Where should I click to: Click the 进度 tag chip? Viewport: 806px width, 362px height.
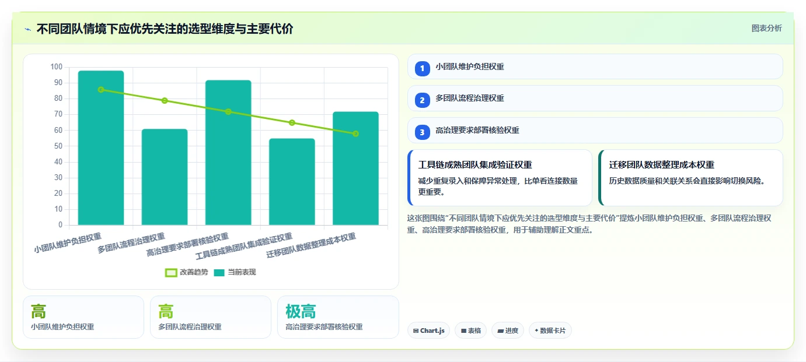508,331
